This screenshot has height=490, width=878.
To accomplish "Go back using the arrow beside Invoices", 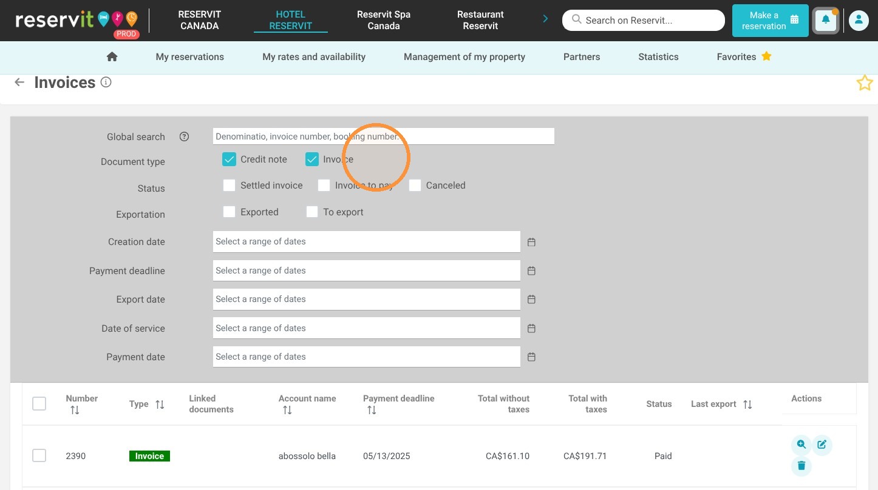I will (x=19, y=82).
